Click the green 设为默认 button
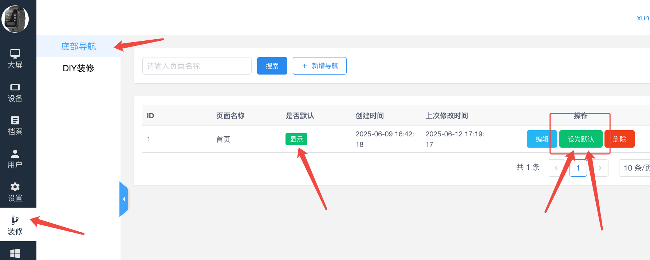This screenshot has width=650, height=260. [x=580, y=139]
